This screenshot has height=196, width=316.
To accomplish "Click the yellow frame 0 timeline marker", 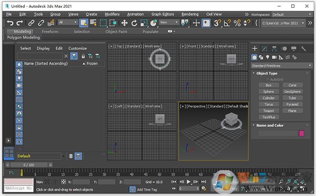I will coord(22,173).
